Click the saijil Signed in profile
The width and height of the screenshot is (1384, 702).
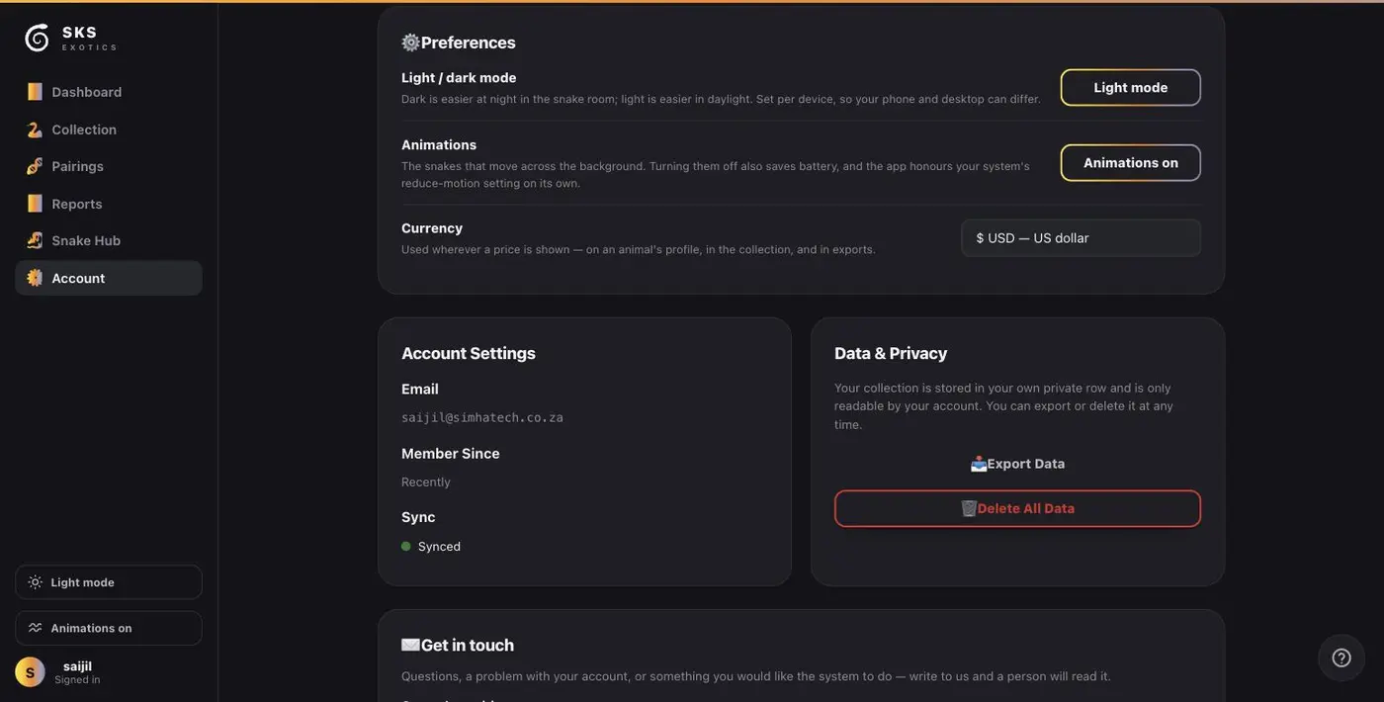pos(109,672)
